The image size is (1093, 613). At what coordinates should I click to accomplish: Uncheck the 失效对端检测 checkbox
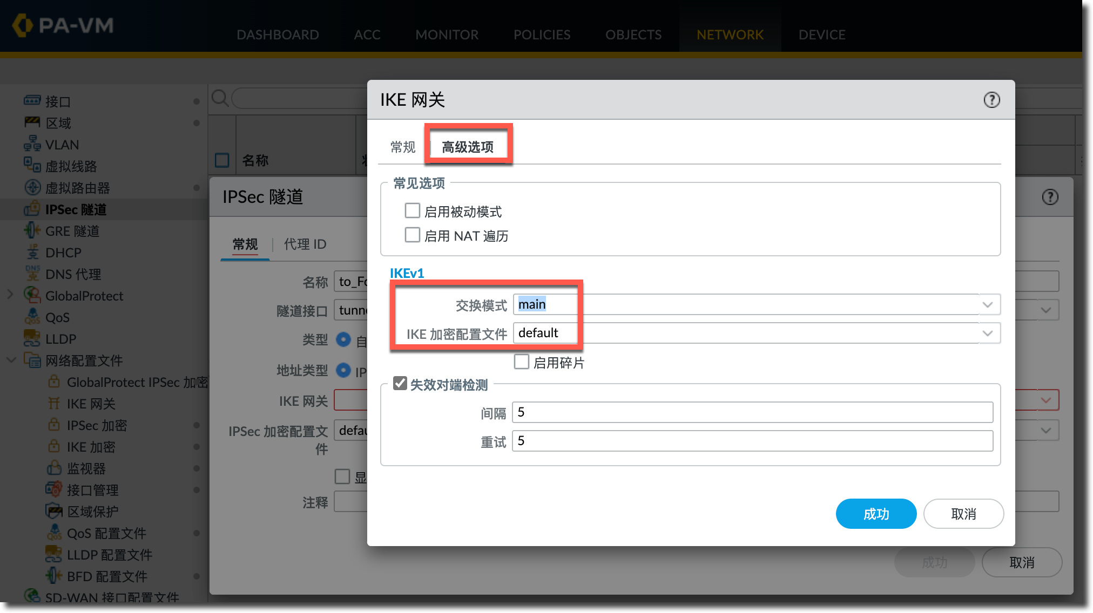pos(400,384)
